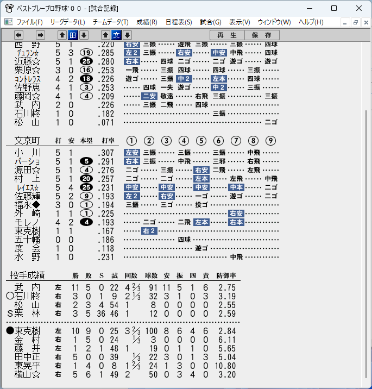
Task: Open the 試合(G) menu
Action: point(211,22)
